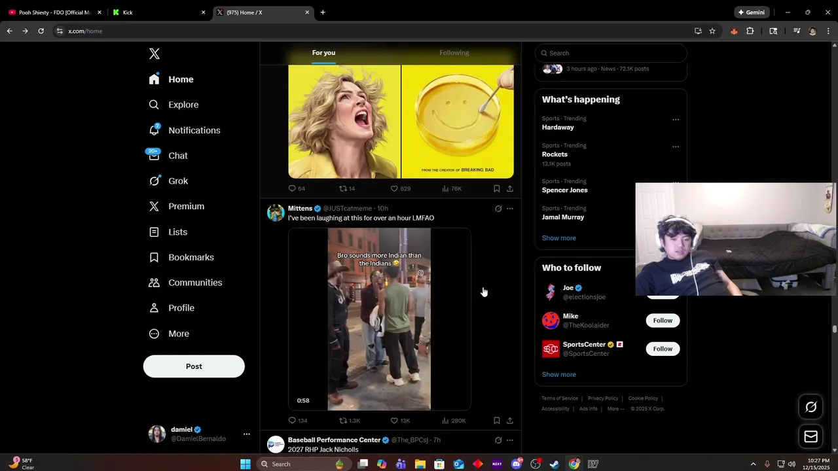Open Bookmarks in sidebar
Viewport: 838px width, 471px height.
point(181,257)
